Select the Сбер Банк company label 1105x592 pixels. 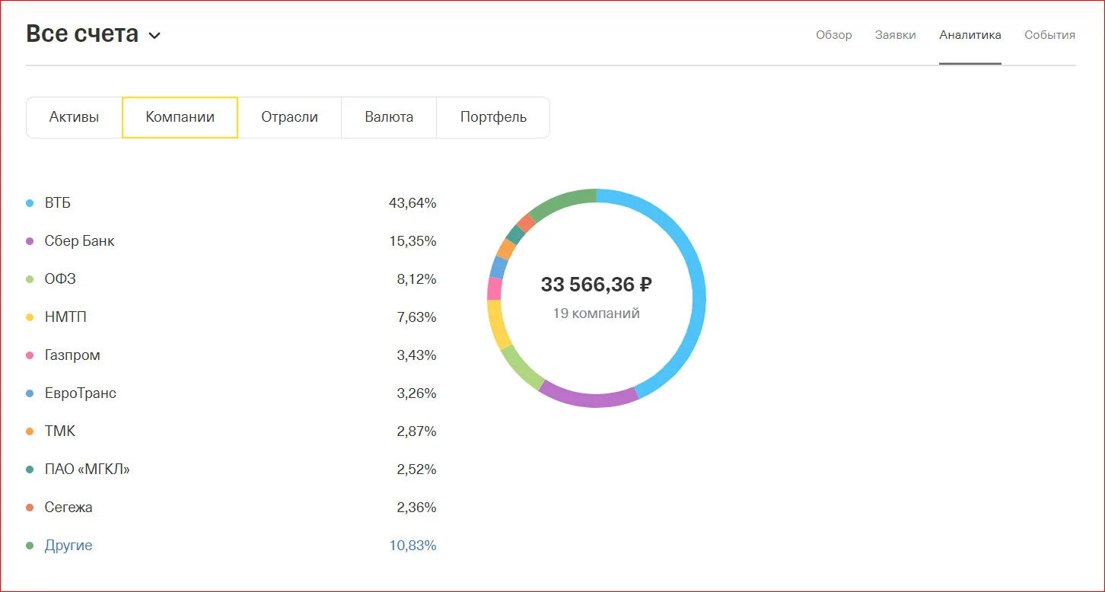(x=80, y=241)
